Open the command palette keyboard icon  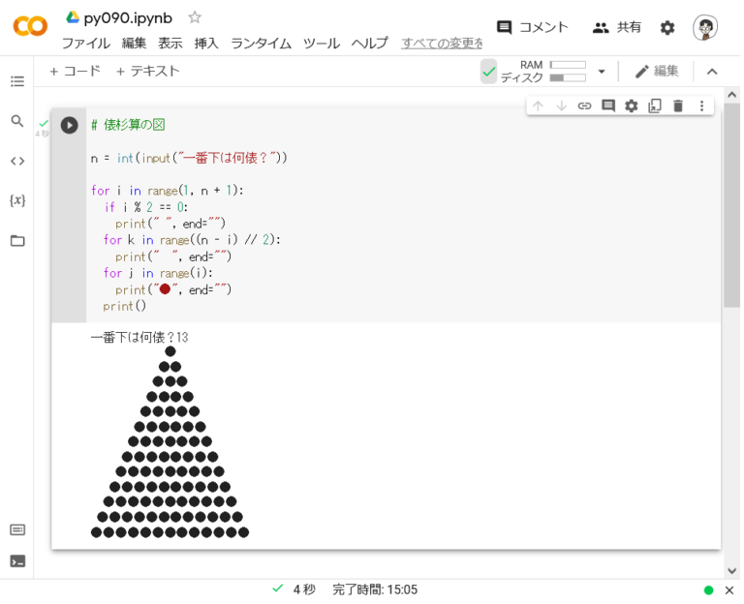pyautogui.click(x=17, y=529)
